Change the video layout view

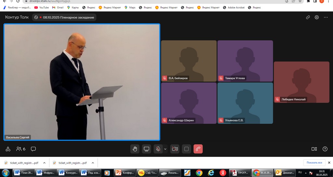(x=314, y=149)
